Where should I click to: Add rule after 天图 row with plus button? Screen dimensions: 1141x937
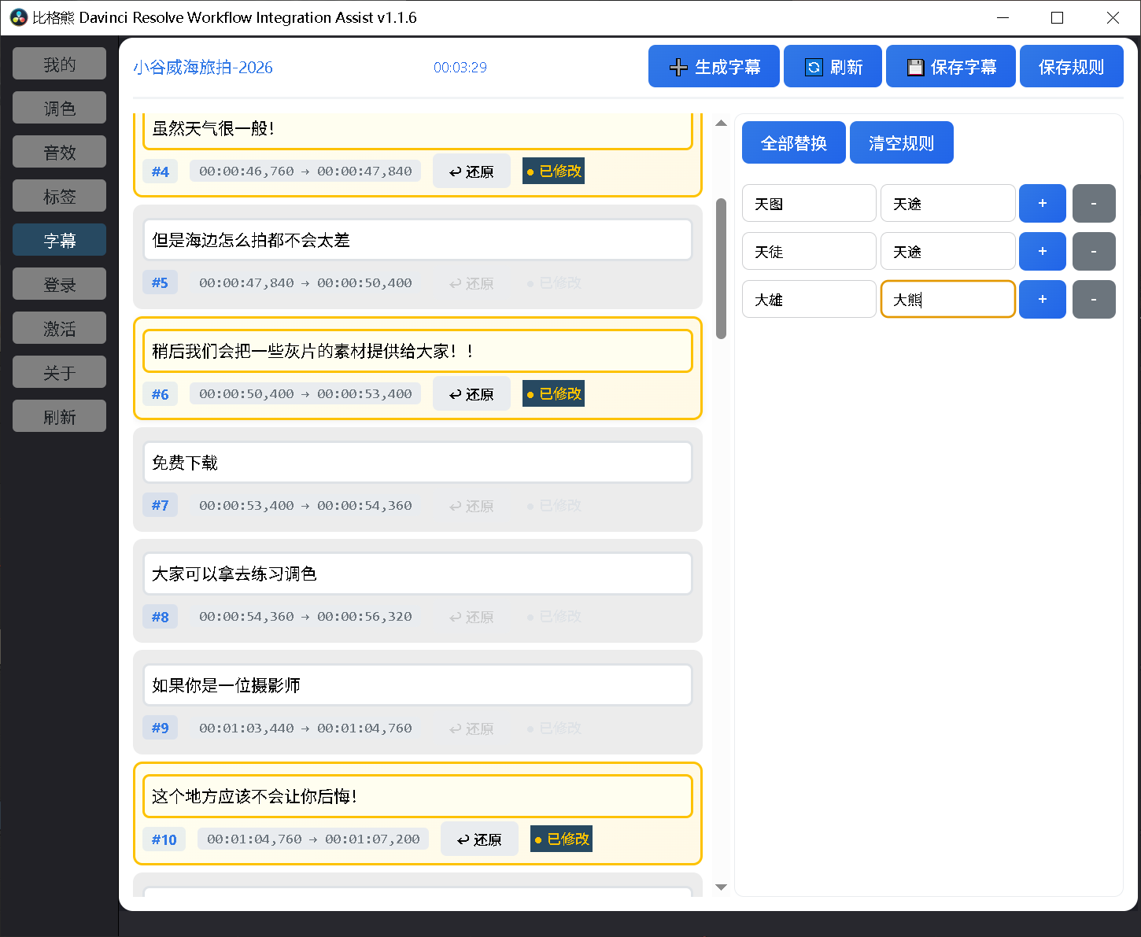click(1042, 204)
